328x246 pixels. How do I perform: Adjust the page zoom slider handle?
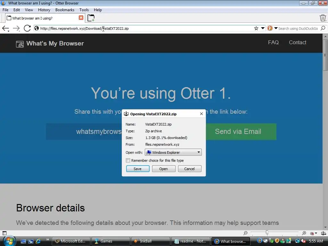pos(267,233)
